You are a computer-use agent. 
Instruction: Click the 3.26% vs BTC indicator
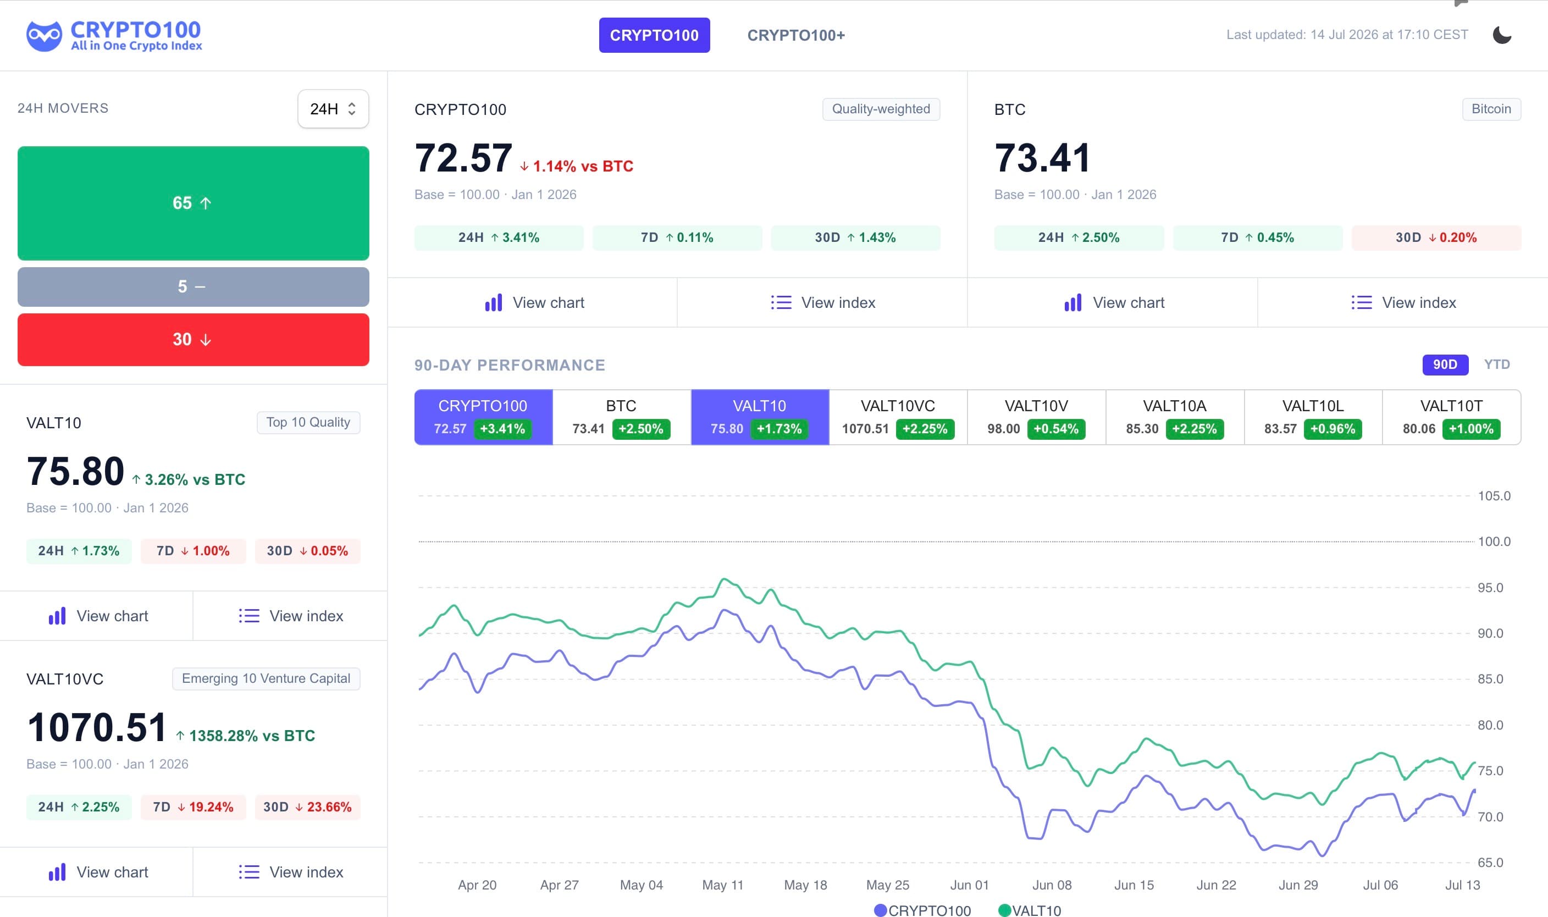tap(189, 479)
